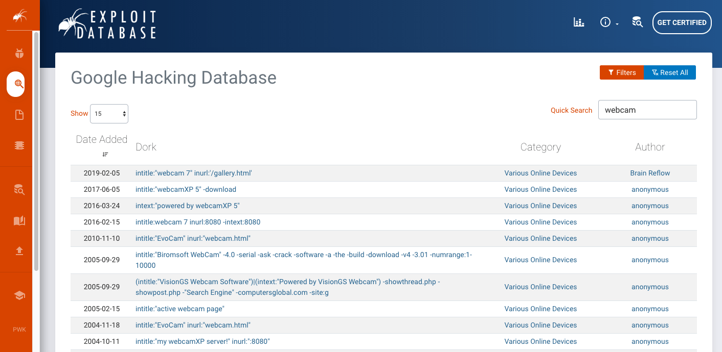Click the Dork column header

point(146,147)
